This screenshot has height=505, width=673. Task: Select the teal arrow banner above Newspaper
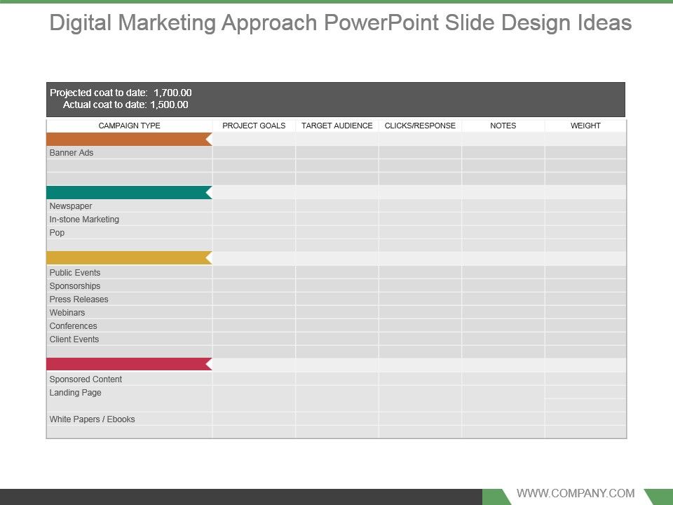(x=126, y=191)
